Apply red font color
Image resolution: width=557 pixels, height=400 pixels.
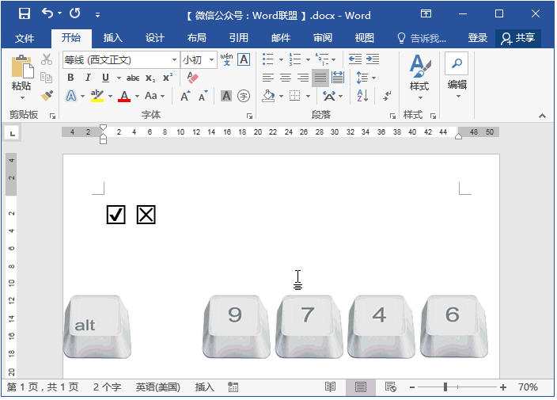(x=124, y=96)
